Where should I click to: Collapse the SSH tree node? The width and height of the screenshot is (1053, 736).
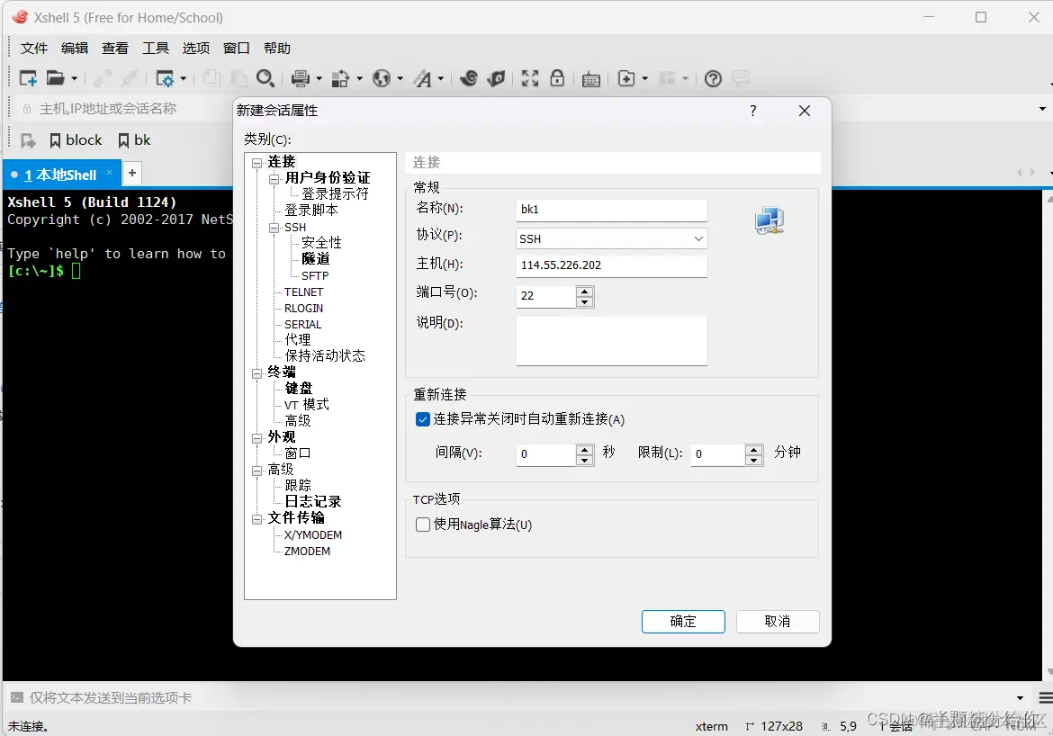tap(274, 229)
